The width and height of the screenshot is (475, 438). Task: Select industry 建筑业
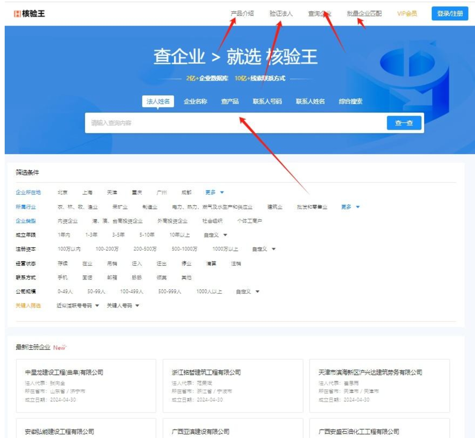pyautogui.click(x=275, y=207)
